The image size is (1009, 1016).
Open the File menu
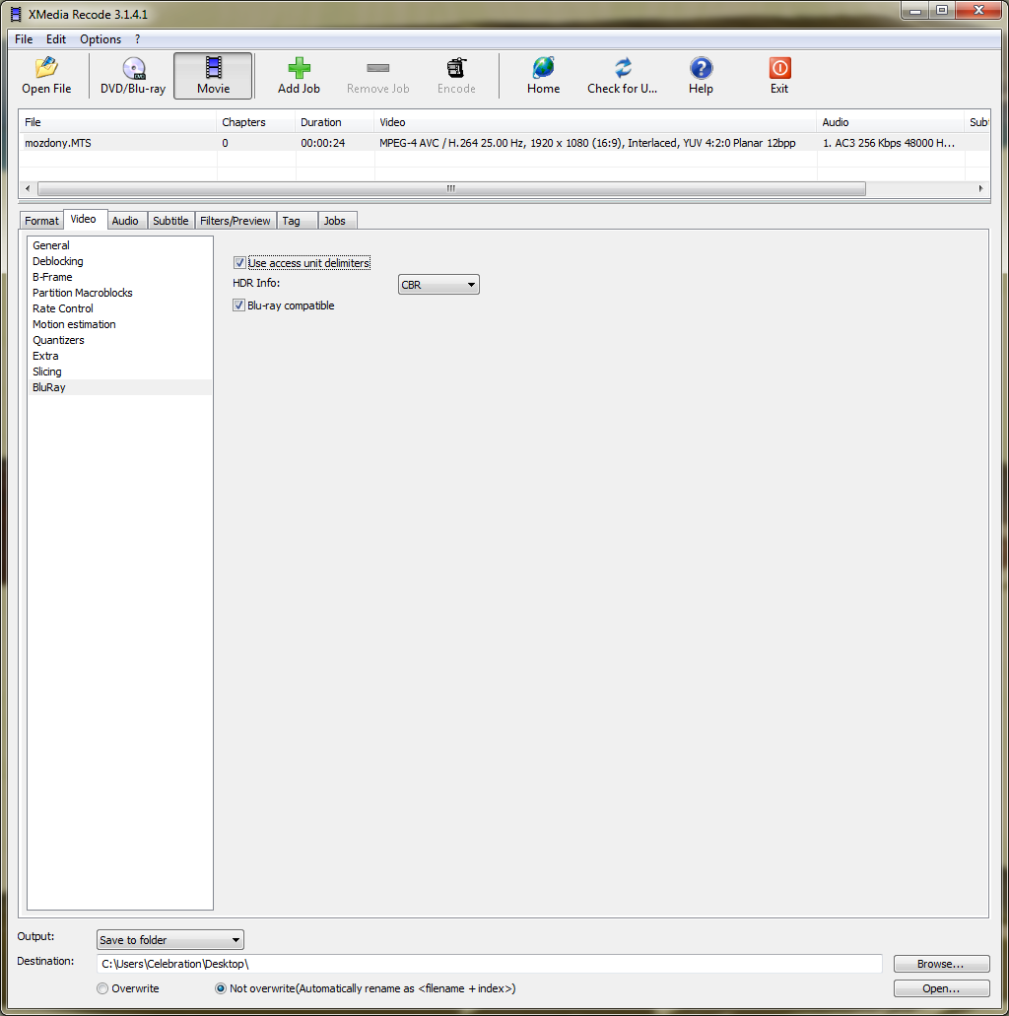[24, 38]
